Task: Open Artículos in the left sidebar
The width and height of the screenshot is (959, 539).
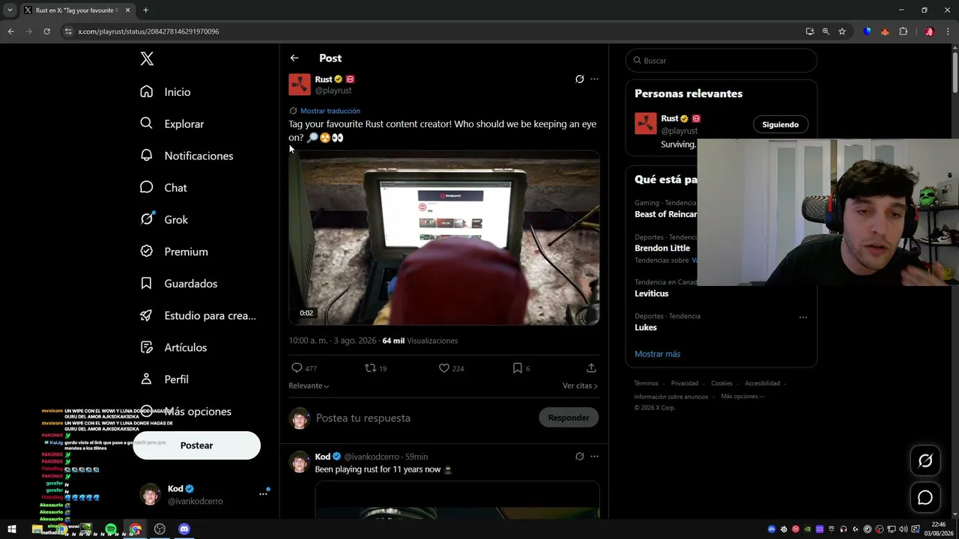Action: (x=173, y=347)
